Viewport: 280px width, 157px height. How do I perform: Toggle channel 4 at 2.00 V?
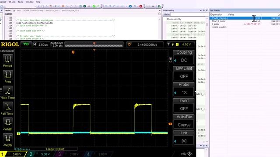click(x=98, y=154)
